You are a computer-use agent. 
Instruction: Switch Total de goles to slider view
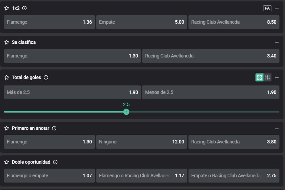(x=267, y=77)
